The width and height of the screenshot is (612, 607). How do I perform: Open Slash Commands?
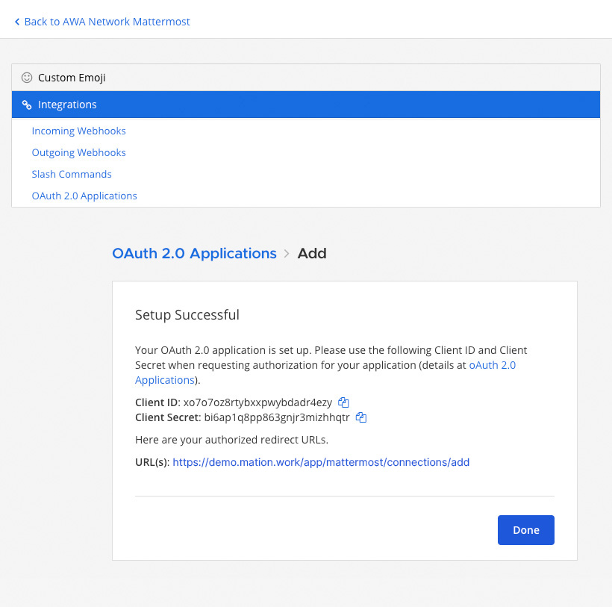(x=72, y=174)
